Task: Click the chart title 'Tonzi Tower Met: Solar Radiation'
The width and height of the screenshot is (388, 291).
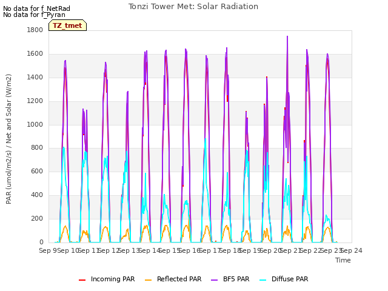Action: pos(193,7)
